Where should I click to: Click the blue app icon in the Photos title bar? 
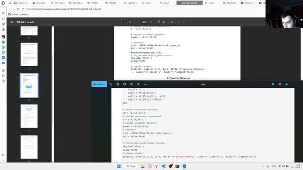[x=273, y=84]
